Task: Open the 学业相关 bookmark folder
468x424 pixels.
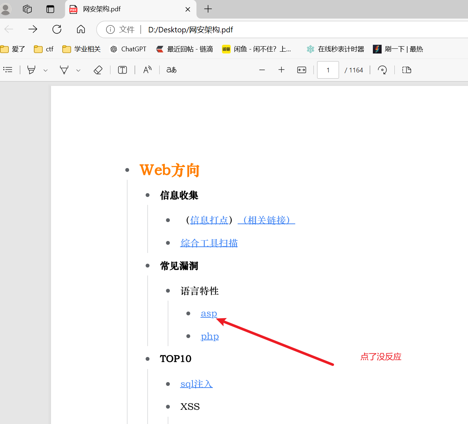Action: [82, 49]
